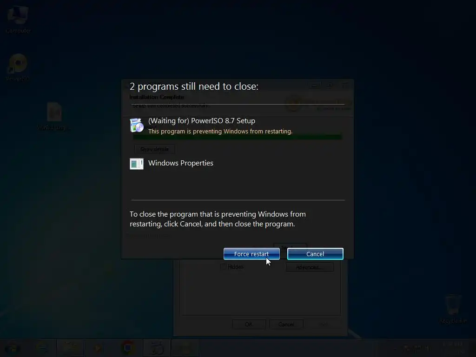Select the Windows Properties program icon
This screenshot has width=476, height=357.
[x=137, y=164]
